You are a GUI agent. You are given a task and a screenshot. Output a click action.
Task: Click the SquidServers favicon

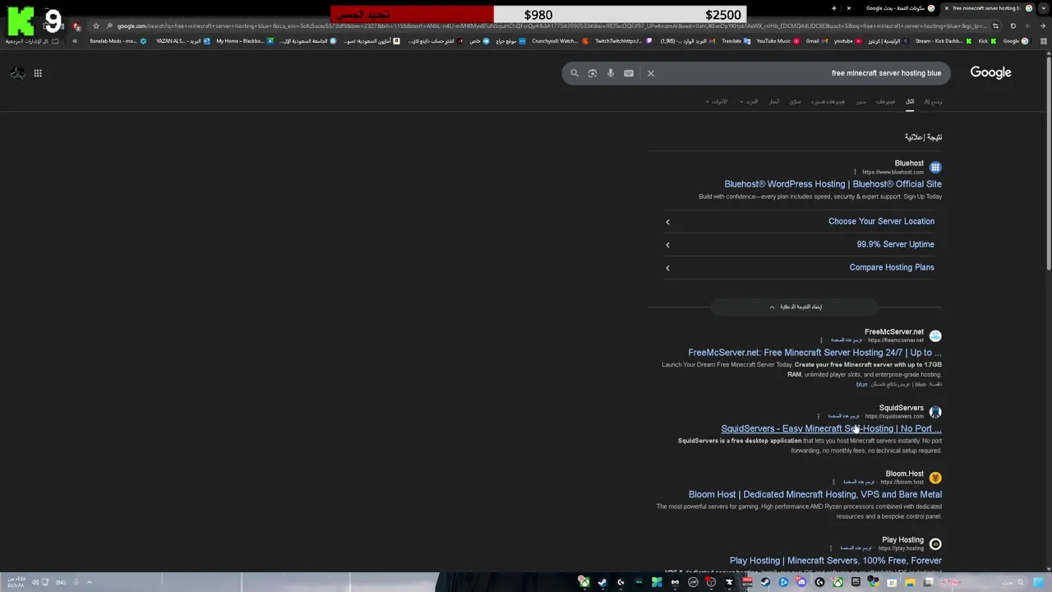[x=935, y=412]
